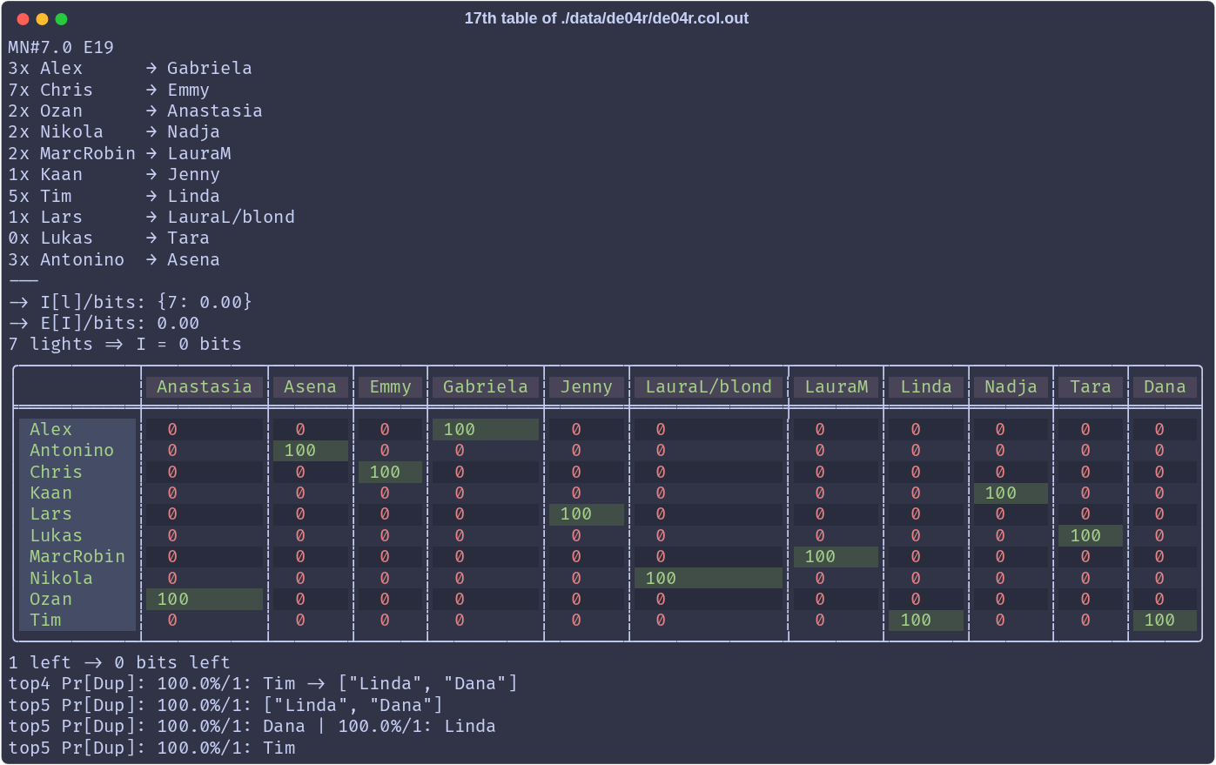
Task: Click the Linda column header
Action: (x=926, y=386)
